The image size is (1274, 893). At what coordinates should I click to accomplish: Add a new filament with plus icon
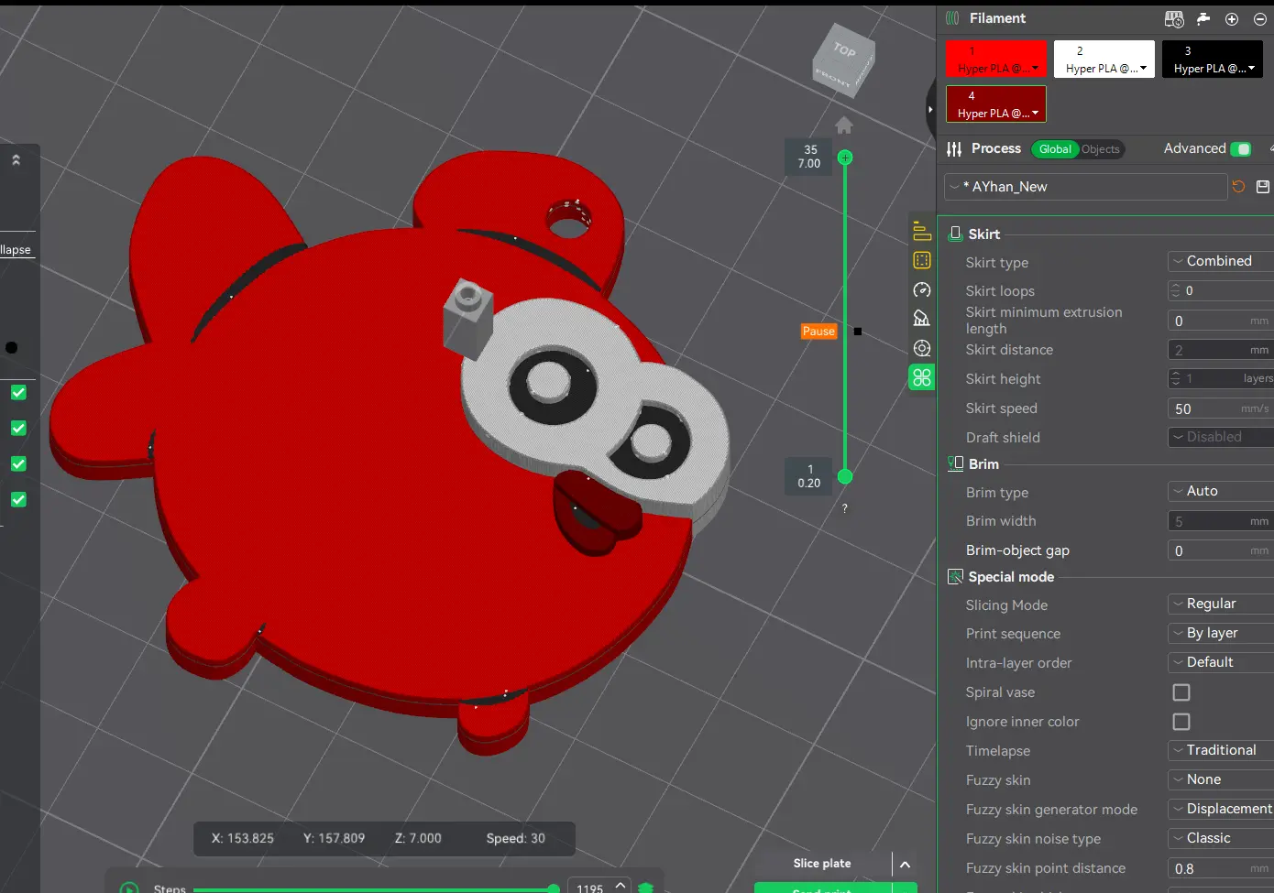(x=1232, y=18)
